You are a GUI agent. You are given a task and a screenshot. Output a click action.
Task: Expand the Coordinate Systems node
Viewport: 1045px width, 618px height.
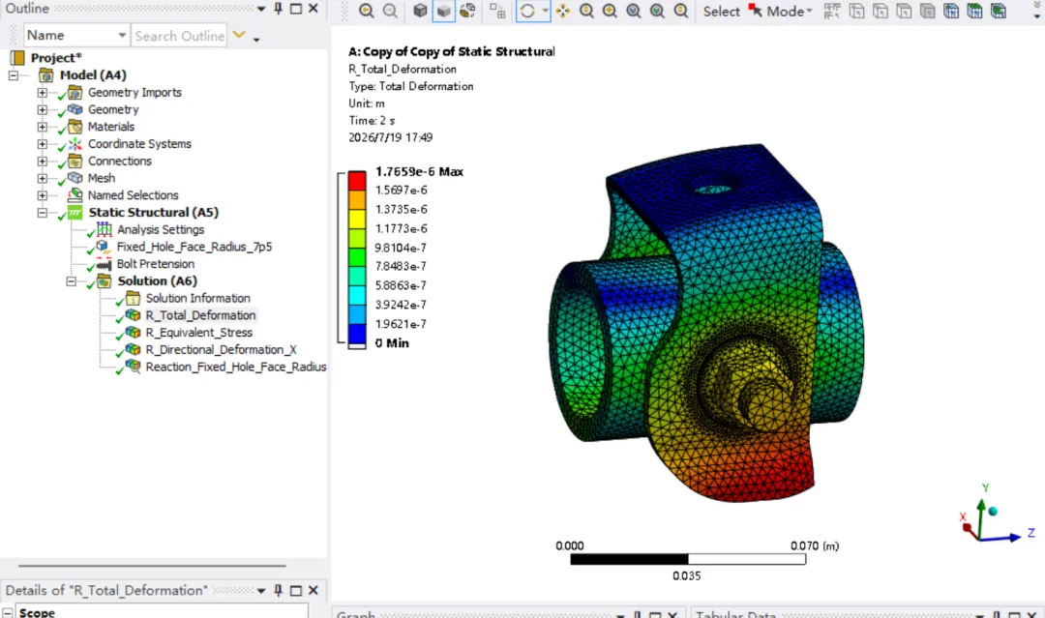point(42,144)
